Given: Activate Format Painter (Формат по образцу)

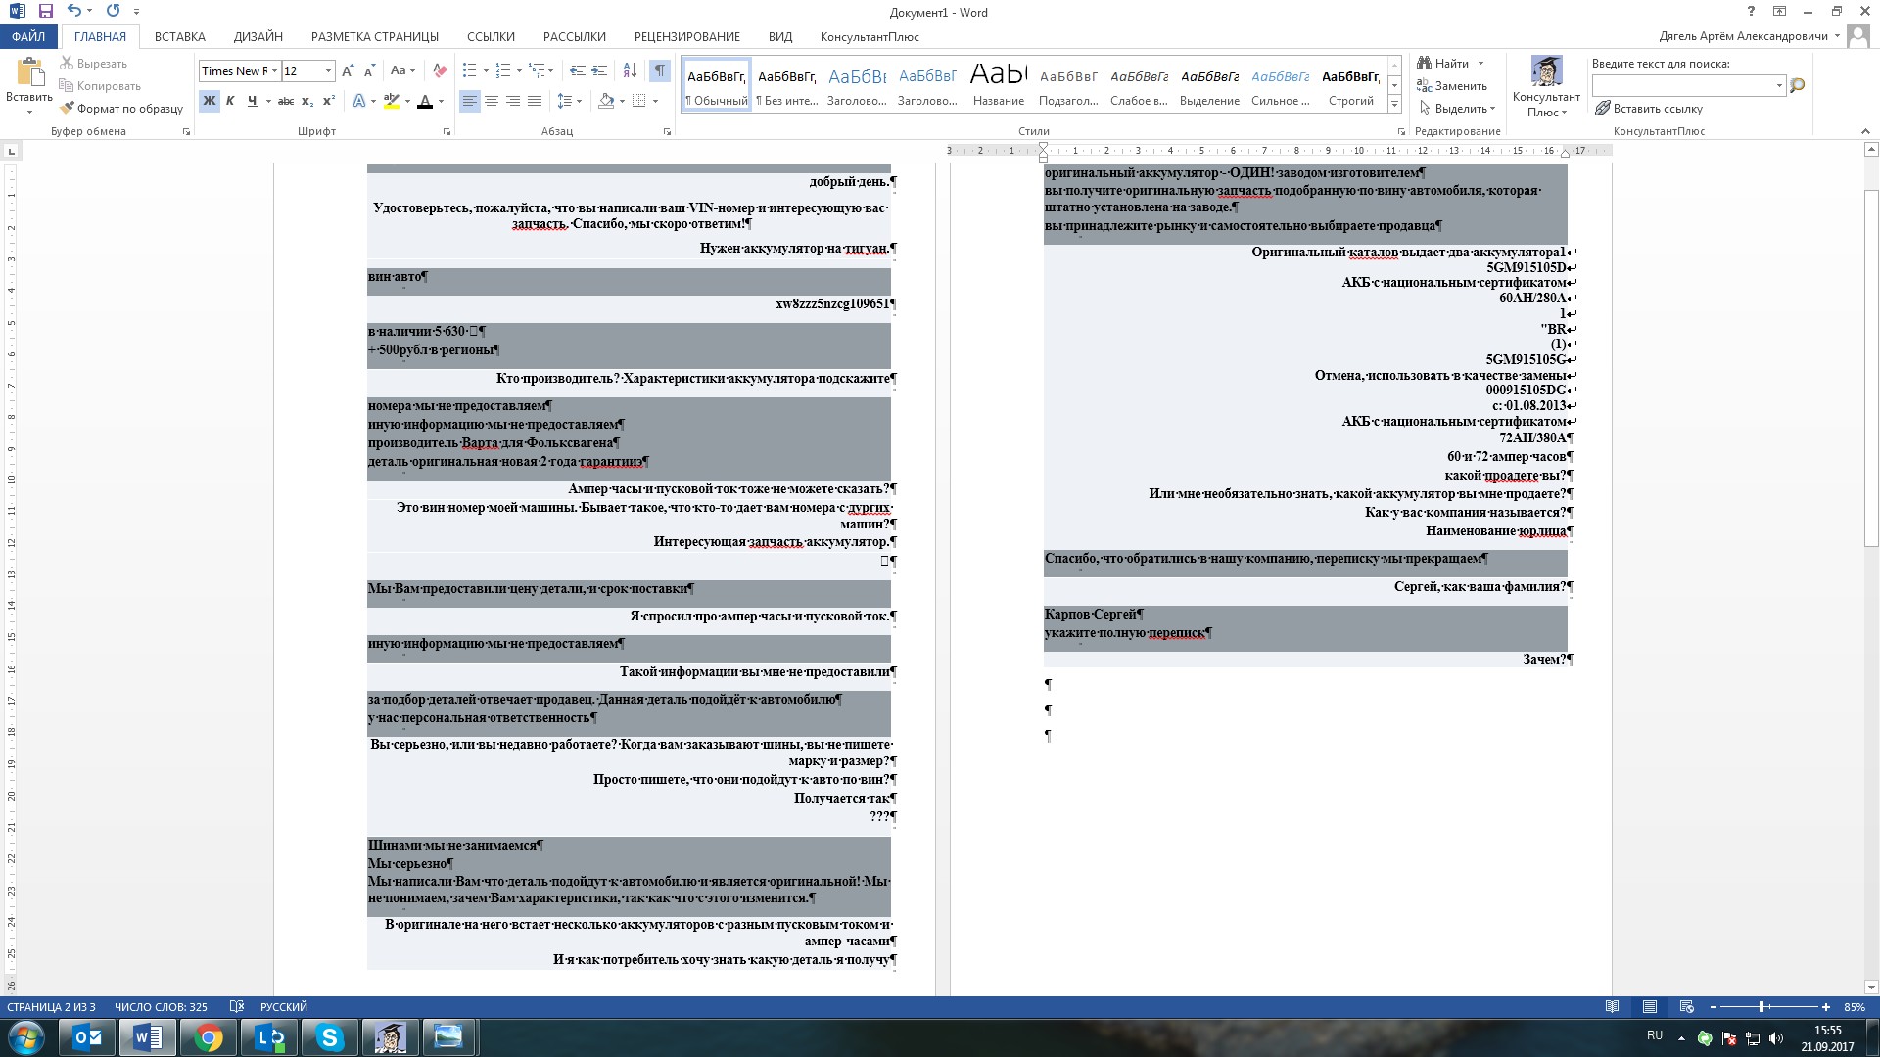Looking at the screenshot, I should pos(121,109).
